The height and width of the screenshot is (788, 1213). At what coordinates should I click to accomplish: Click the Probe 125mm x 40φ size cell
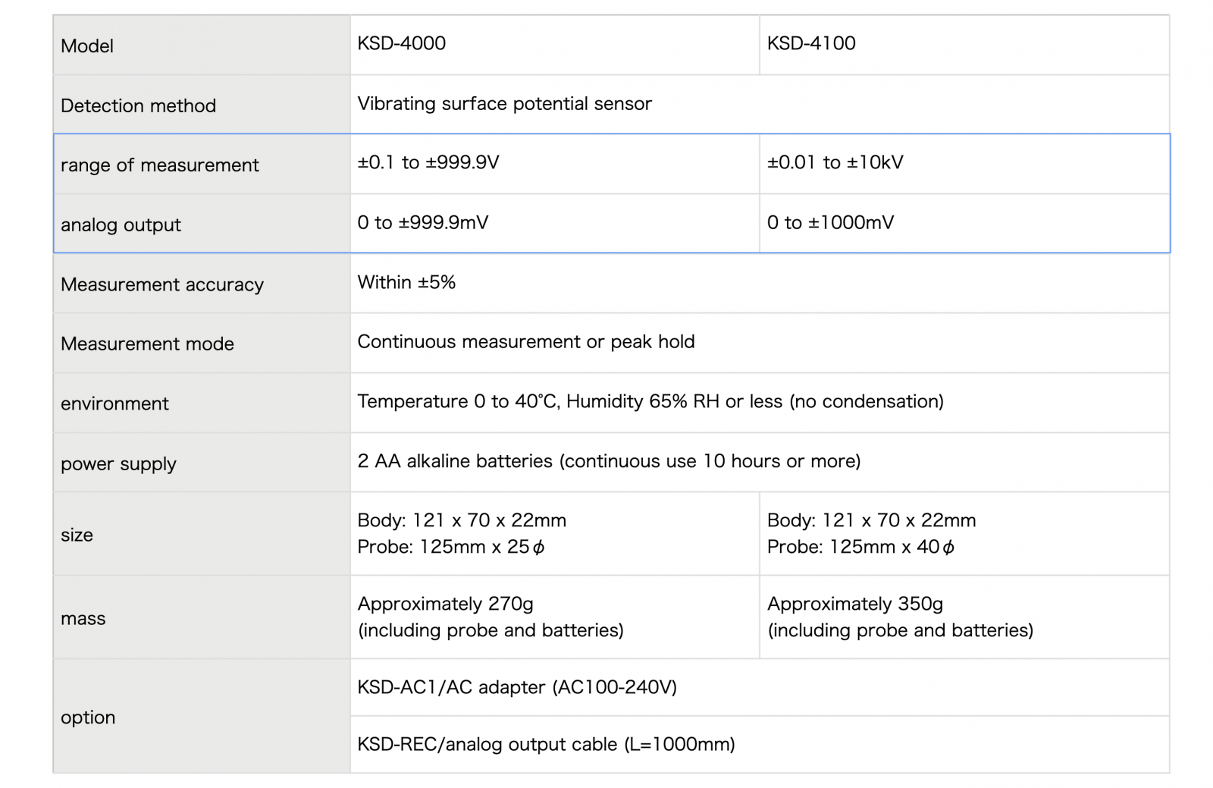[964, 534]
